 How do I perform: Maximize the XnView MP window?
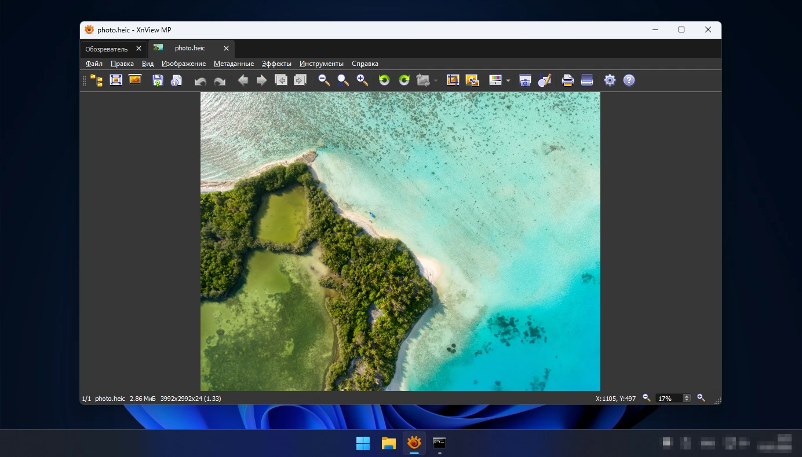[x=681, y=30]
